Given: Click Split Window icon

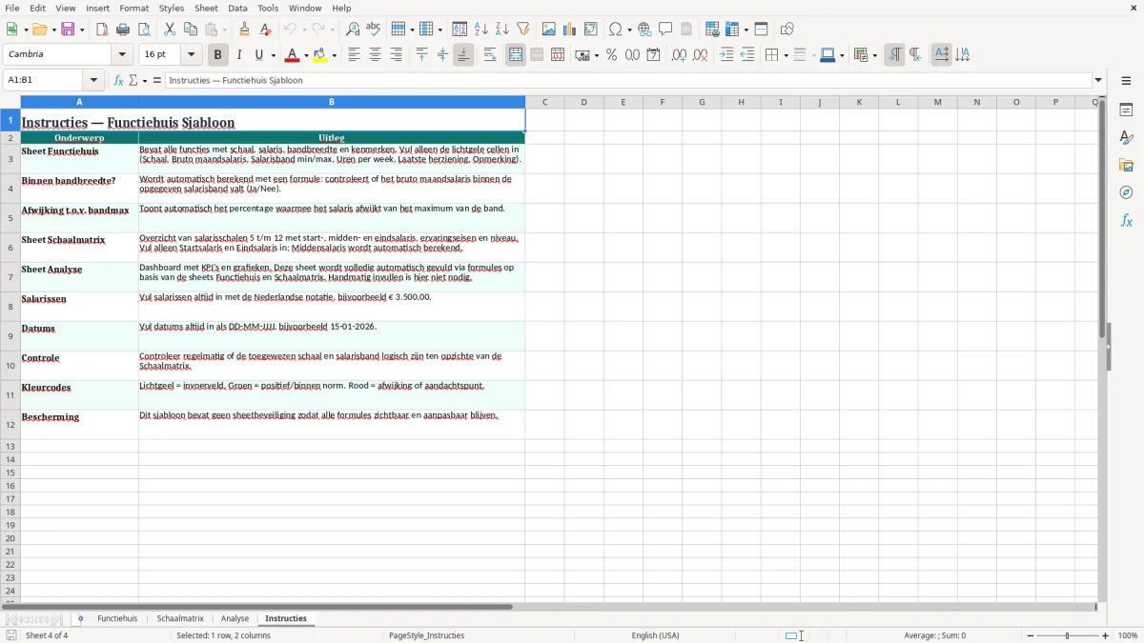Looking at the screenshot, I should pos(762,30).
